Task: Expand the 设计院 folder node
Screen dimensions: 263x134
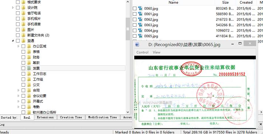Action: tap(13, 7)
